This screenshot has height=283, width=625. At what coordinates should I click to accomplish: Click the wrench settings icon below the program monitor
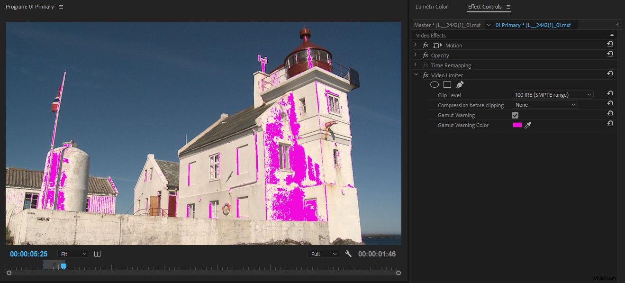pyautogui.click(x=348, y=254)
